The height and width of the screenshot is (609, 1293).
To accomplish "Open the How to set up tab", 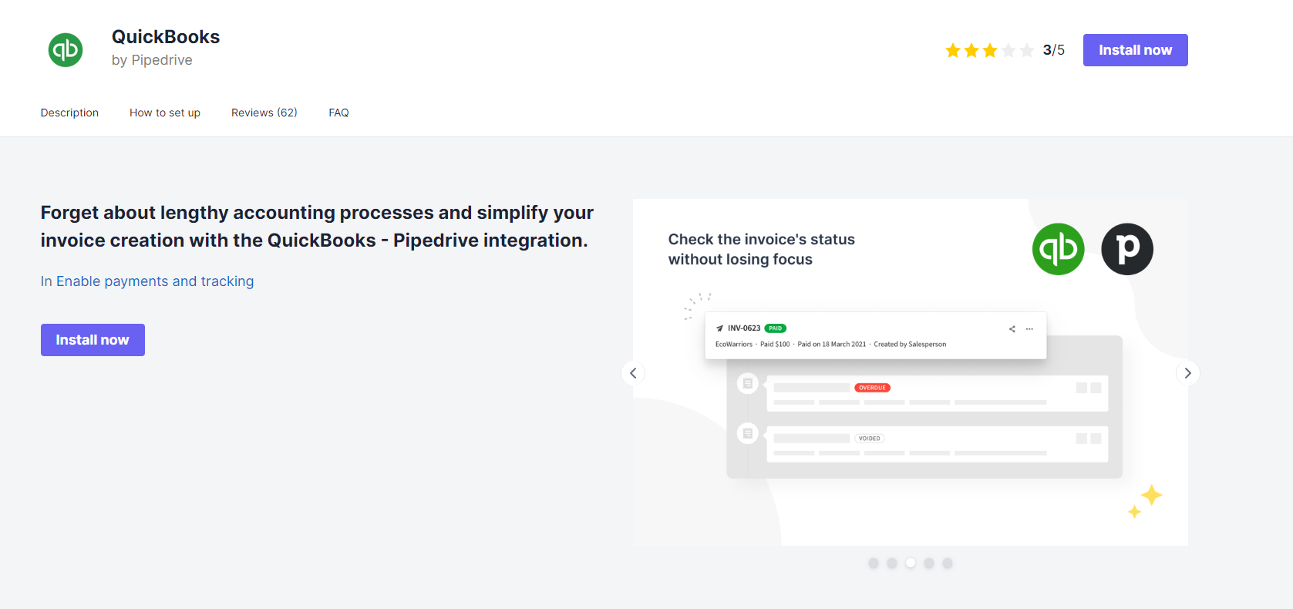I will (164, 113).
